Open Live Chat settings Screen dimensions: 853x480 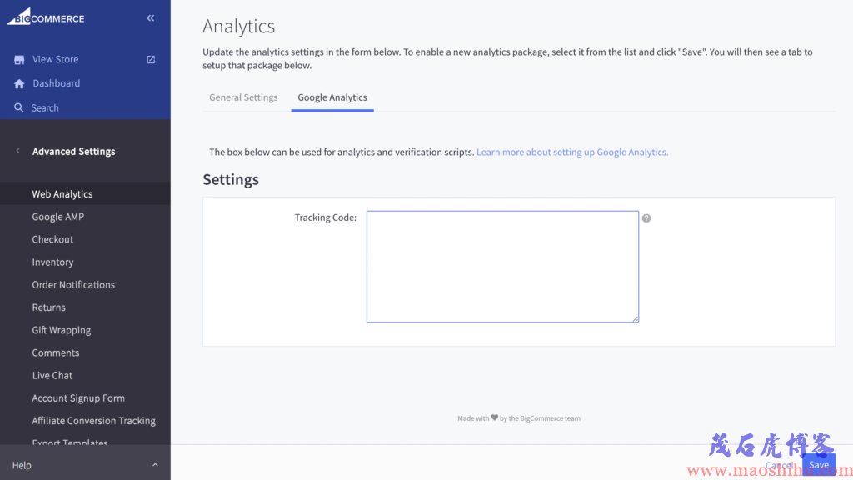coord(52,376)
